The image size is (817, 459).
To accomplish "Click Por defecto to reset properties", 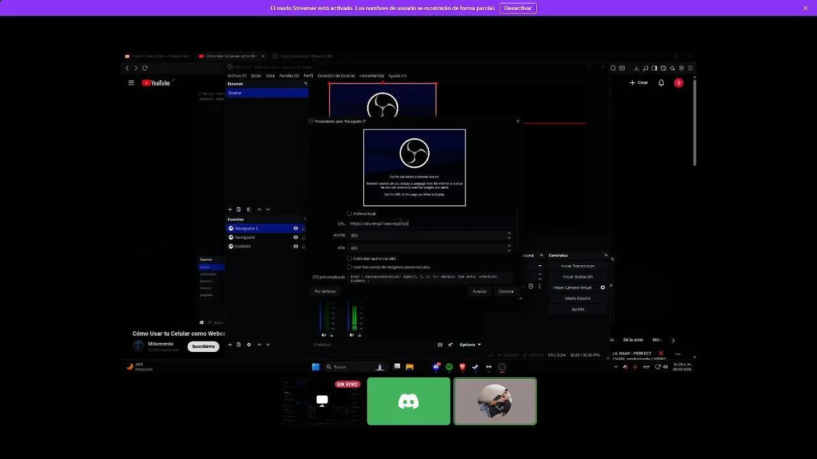I will point(325,291).
